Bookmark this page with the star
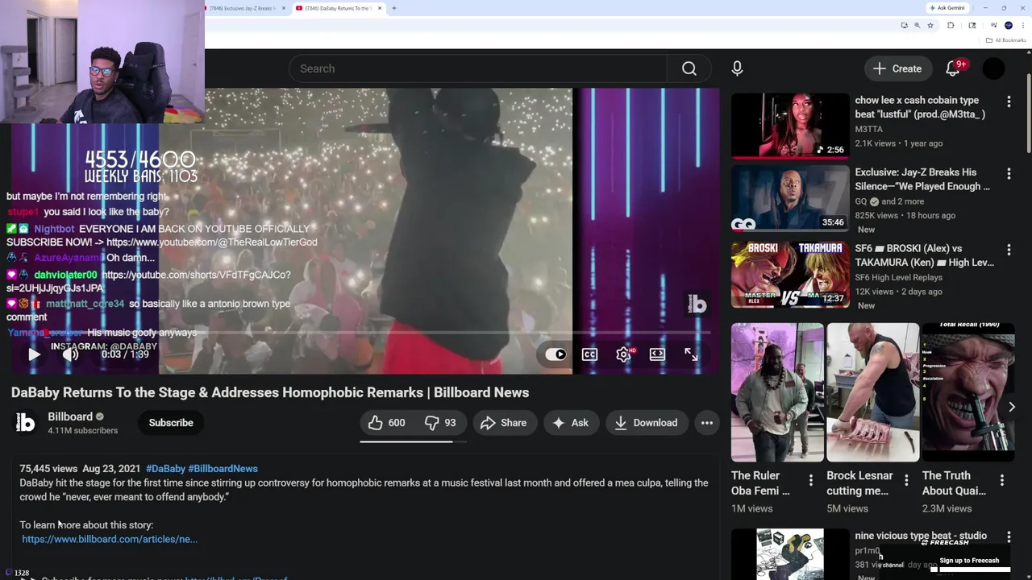This screenshot has height=580, width=1032. (x=930, y=26)
